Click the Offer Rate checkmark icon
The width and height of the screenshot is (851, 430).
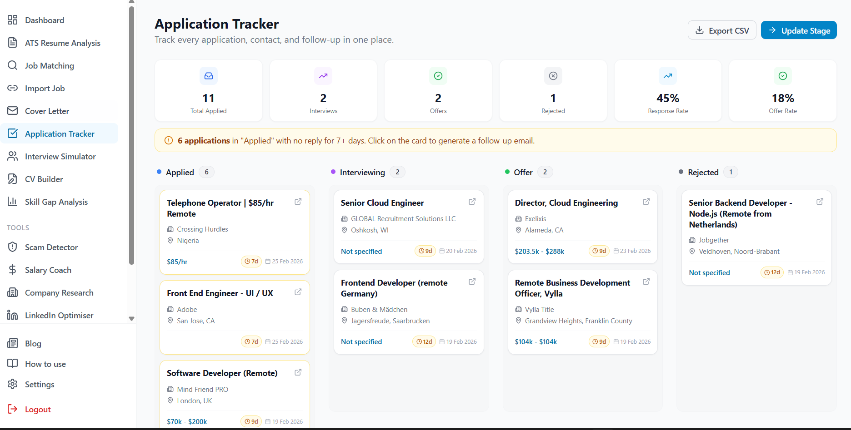pyautogui.click(x=783, y=76)
